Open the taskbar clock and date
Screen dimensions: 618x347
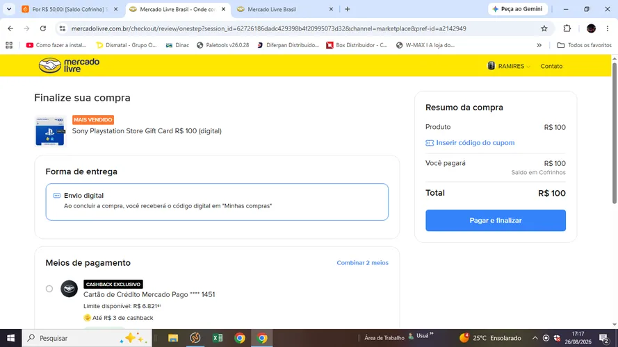pyautogui.click(x=578, y=338)
